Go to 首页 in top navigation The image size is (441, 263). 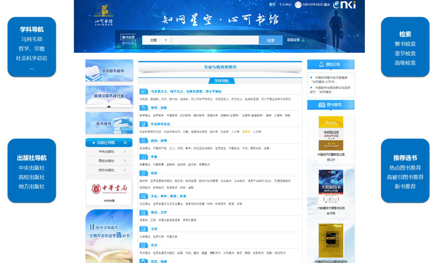(x=272, y=5)
